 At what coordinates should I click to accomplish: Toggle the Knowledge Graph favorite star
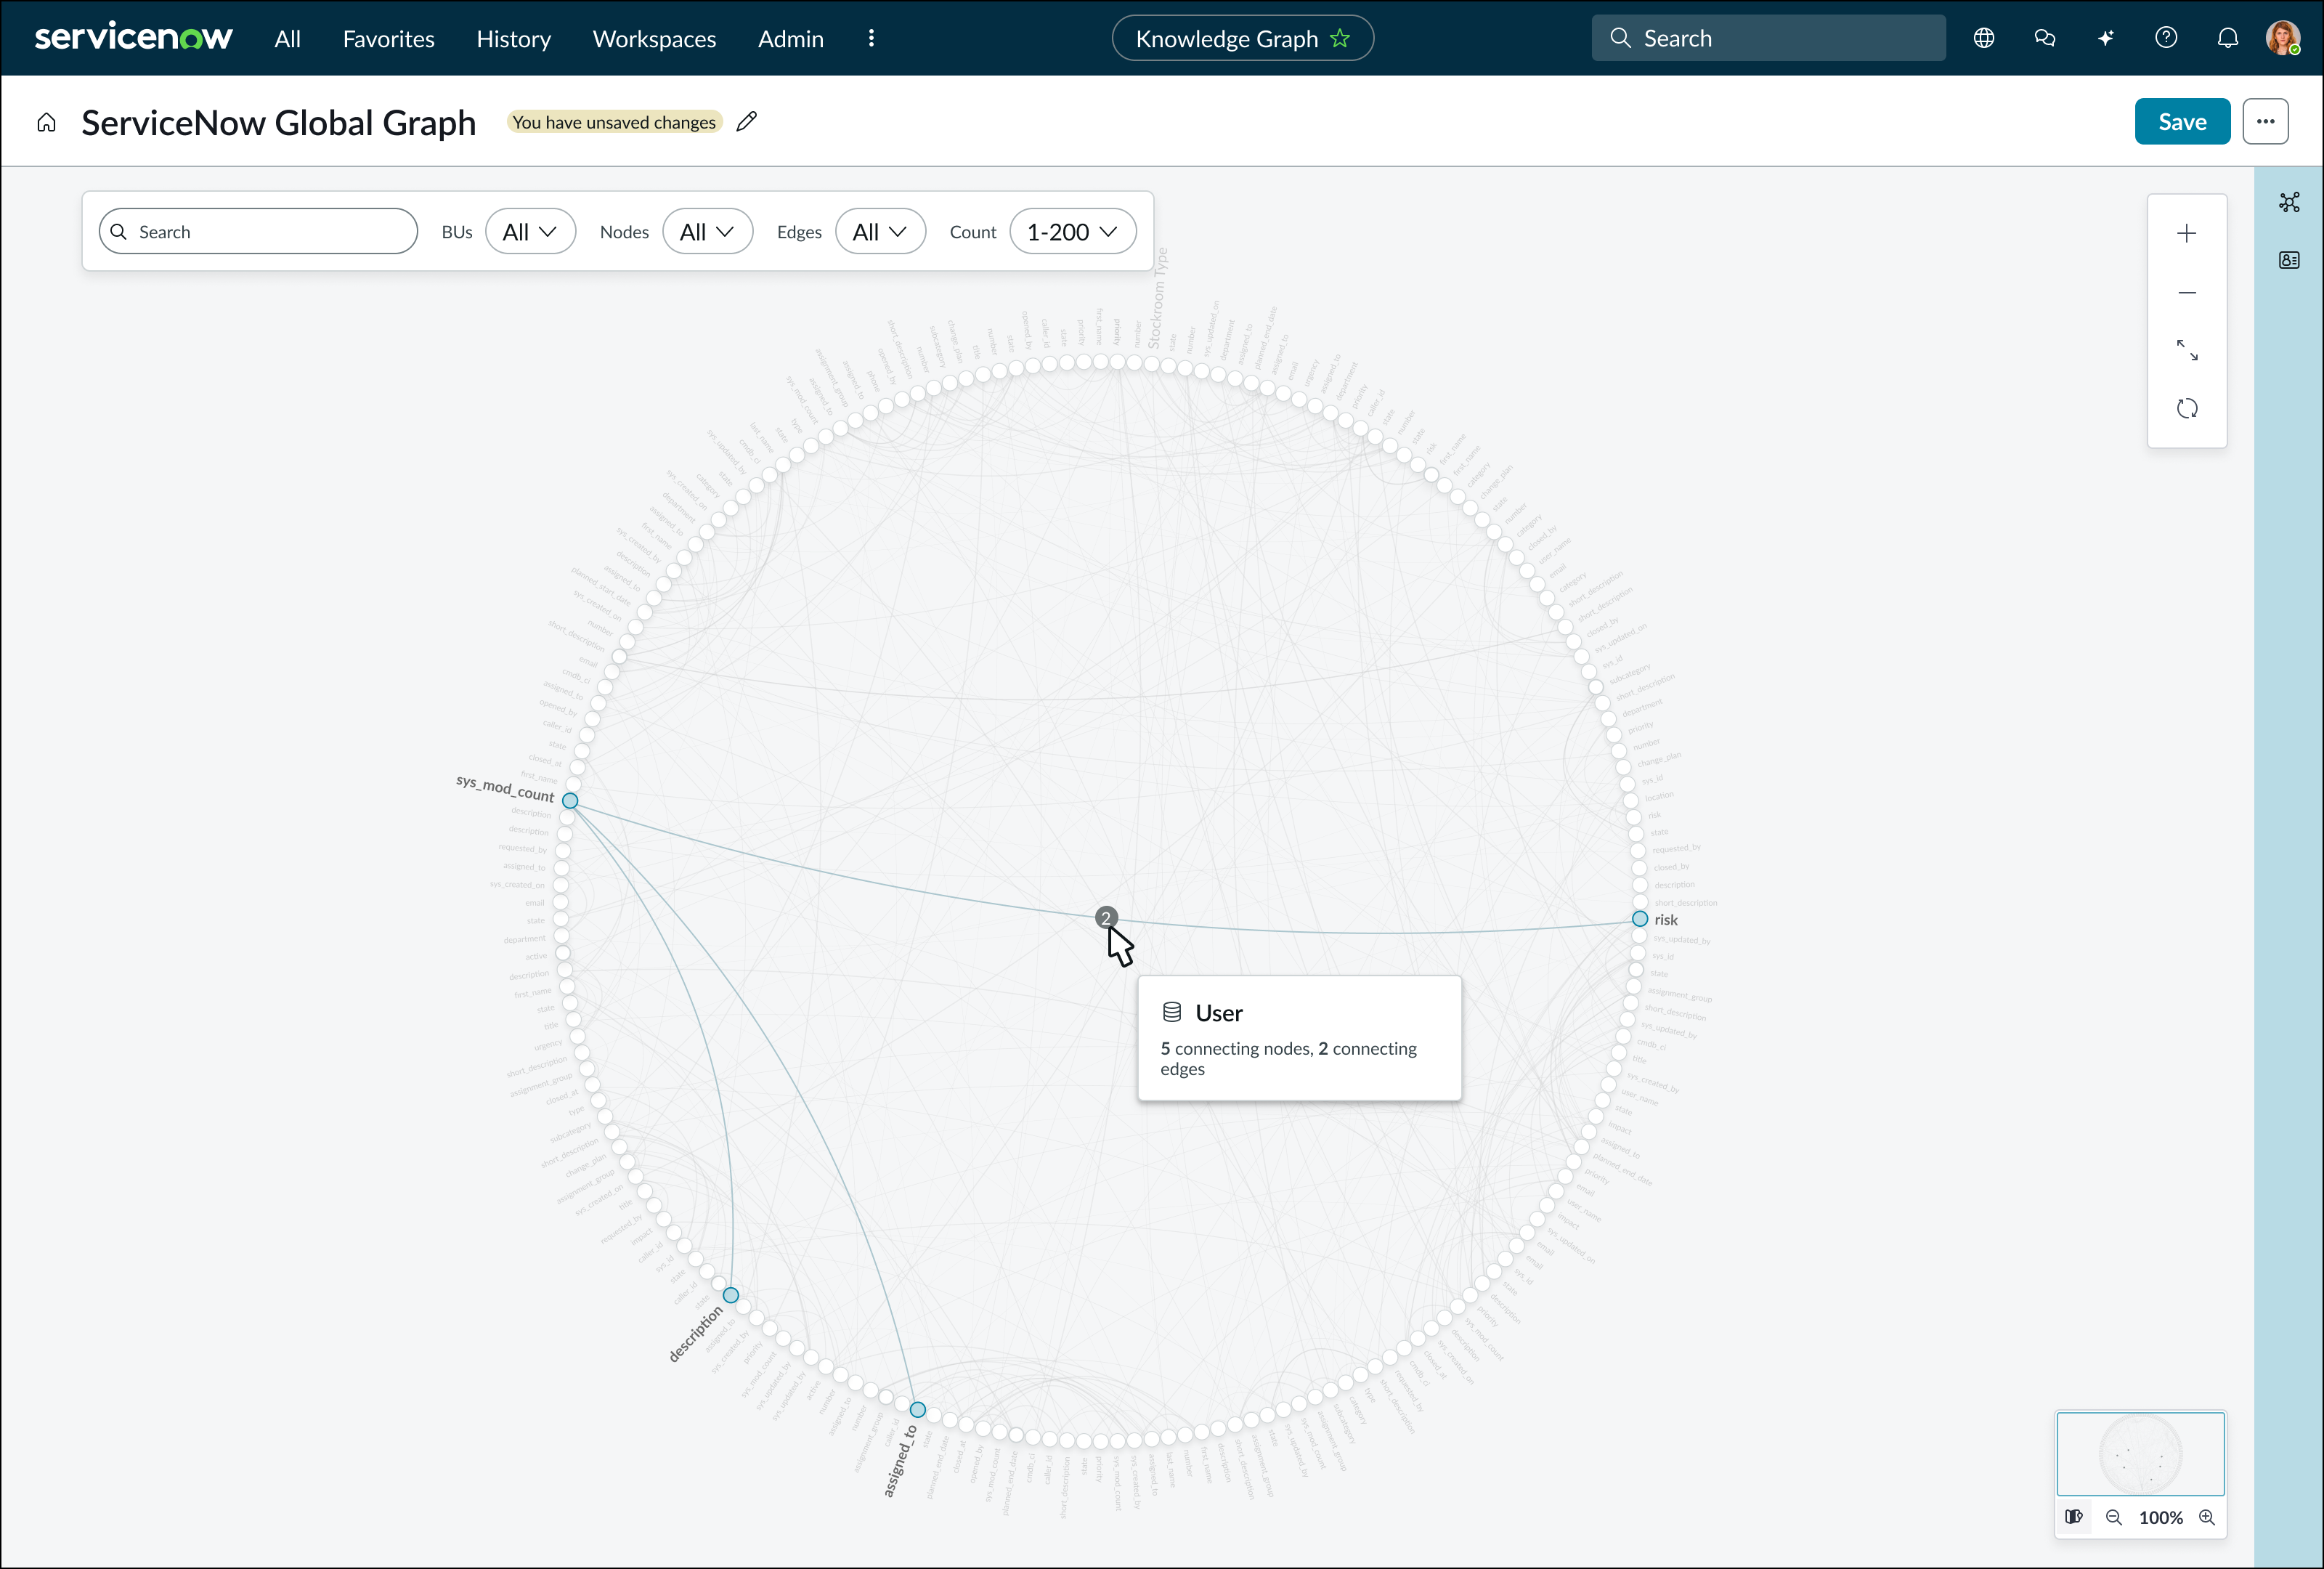click(1340, 38)
